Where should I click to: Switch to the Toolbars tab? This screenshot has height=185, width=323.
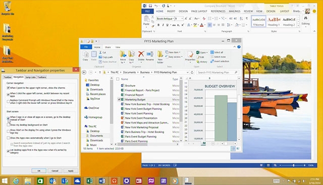[x=41, y=77]
